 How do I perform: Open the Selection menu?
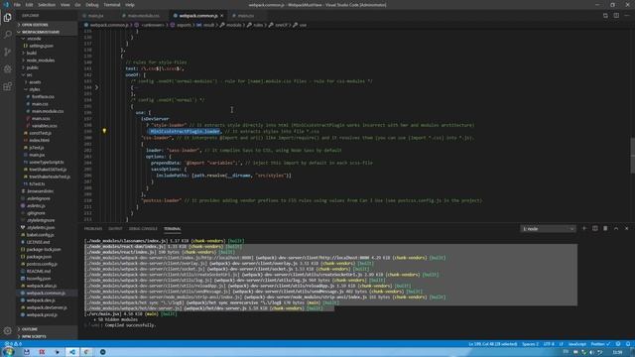coord(47,5)
